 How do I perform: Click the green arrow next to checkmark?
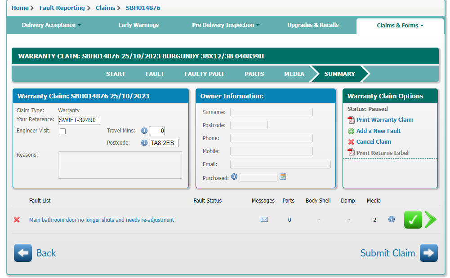click(x=430, y=220)
